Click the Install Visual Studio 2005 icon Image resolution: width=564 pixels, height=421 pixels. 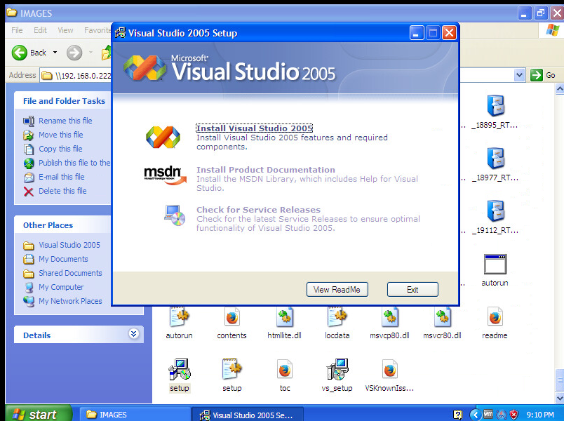click(x=163, y=137)
